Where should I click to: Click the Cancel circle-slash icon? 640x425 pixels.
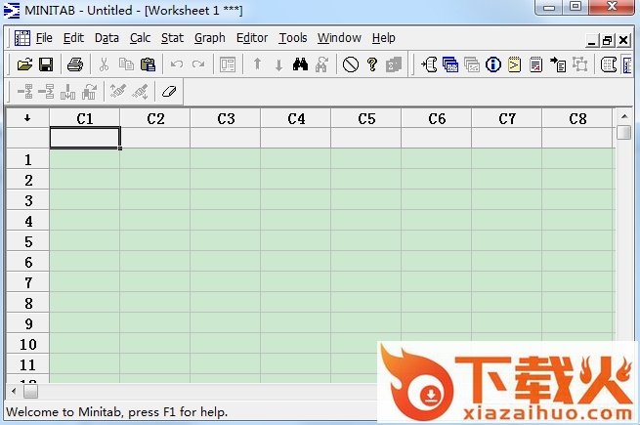[x=350, y=64]
